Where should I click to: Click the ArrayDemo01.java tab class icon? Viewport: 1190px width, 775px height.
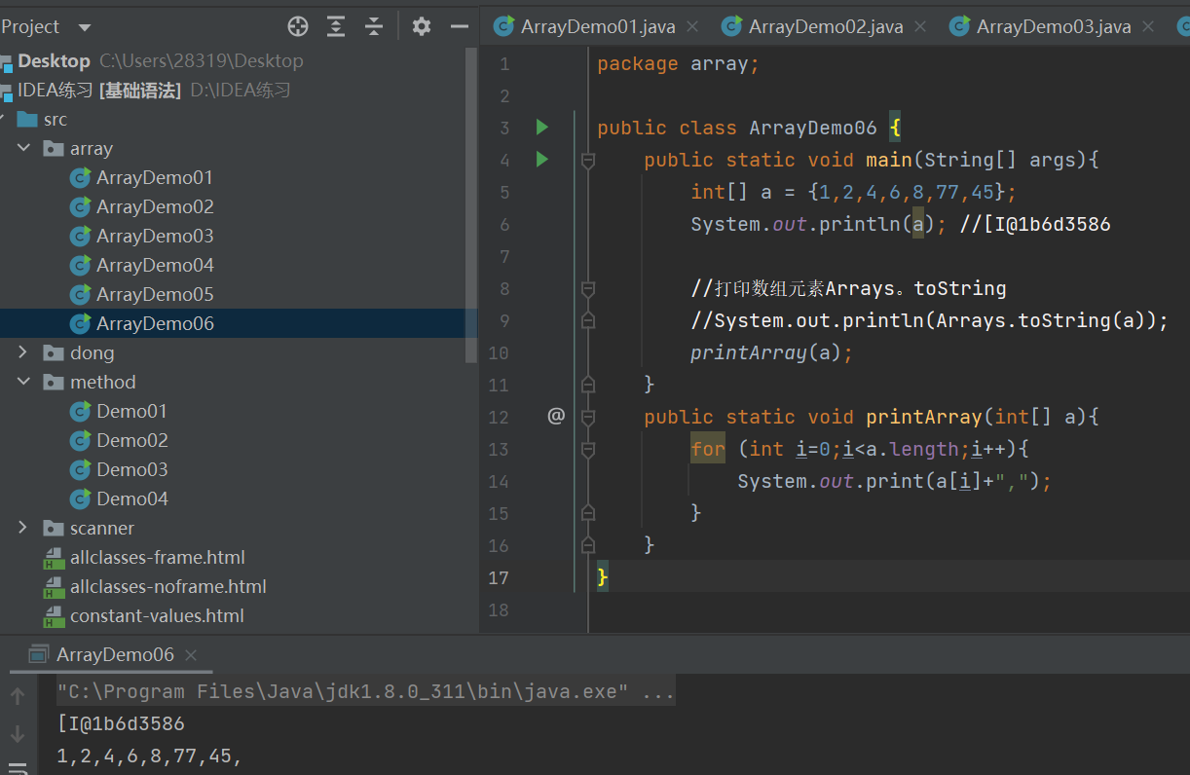pyautogui.click(x=503, y=26)
